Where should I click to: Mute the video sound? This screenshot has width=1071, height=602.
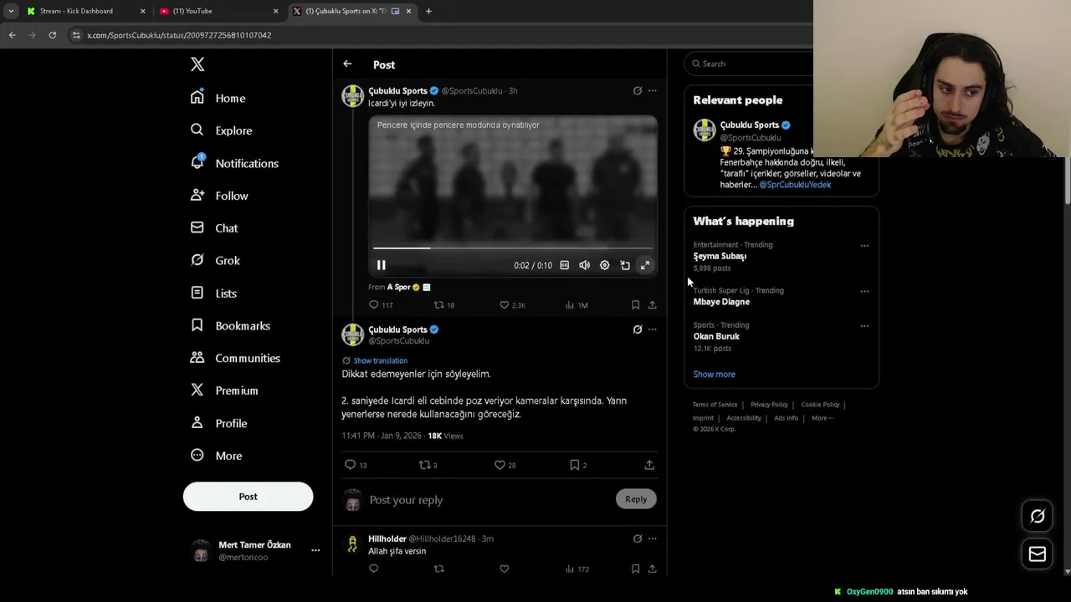[x=584, y=265]
